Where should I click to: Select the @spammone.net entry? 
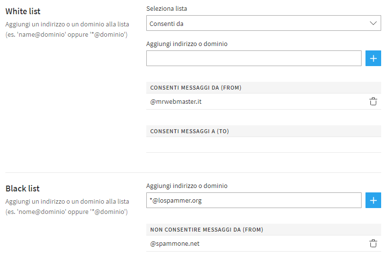tap(175, 243)
